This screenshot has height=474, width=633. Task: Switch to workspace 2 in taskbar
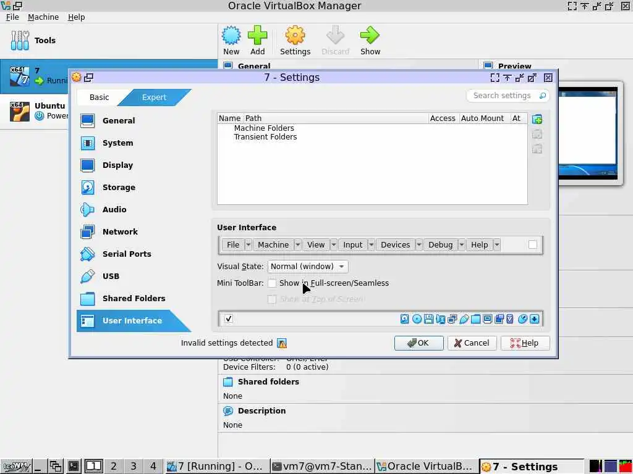pos(114,467)
